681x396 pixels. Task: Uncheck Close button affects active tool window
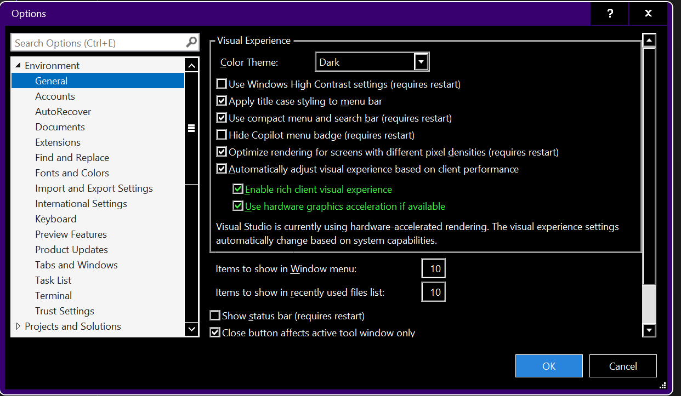tap(215, 332)
